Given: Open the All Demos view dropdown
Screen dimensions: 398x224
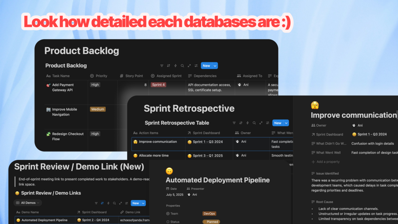Looking at the screenshot, I should coord(28,203).
